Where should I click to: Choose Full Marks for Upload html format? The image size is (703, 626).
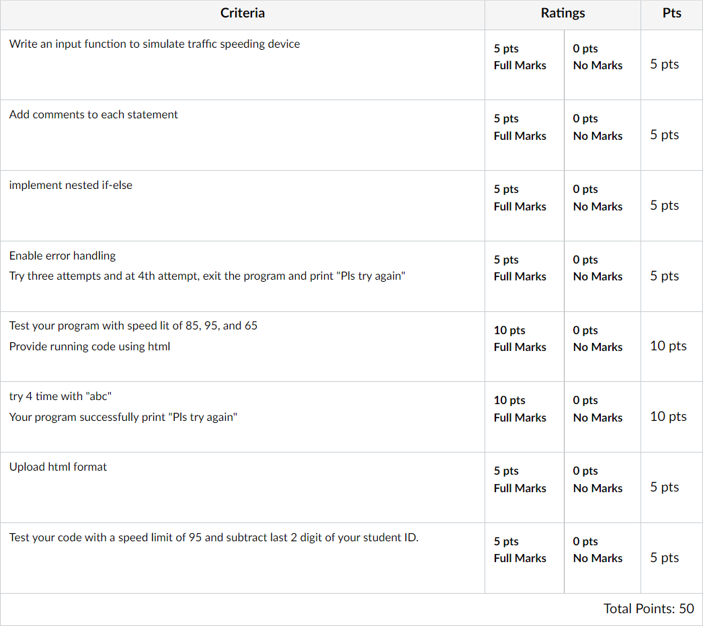pos(524,487)
